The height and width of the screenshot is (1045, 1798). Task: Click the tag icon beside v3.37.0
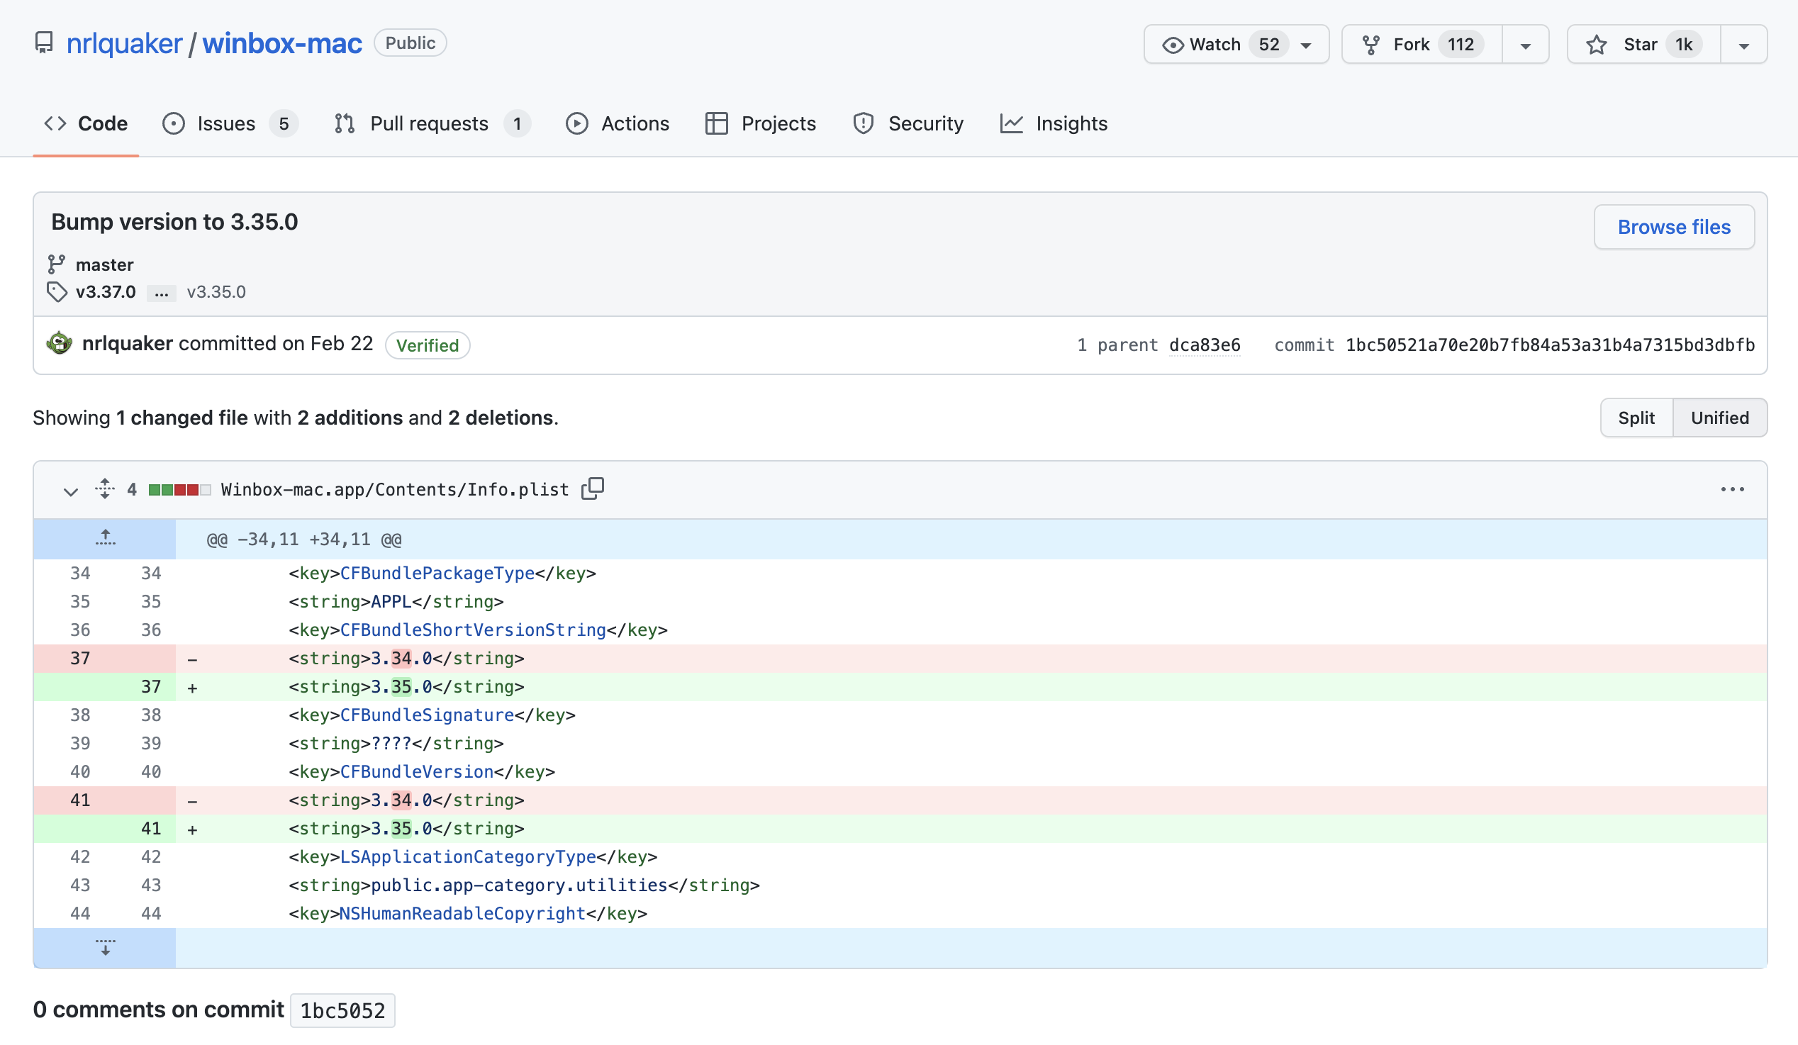(57, 292)
